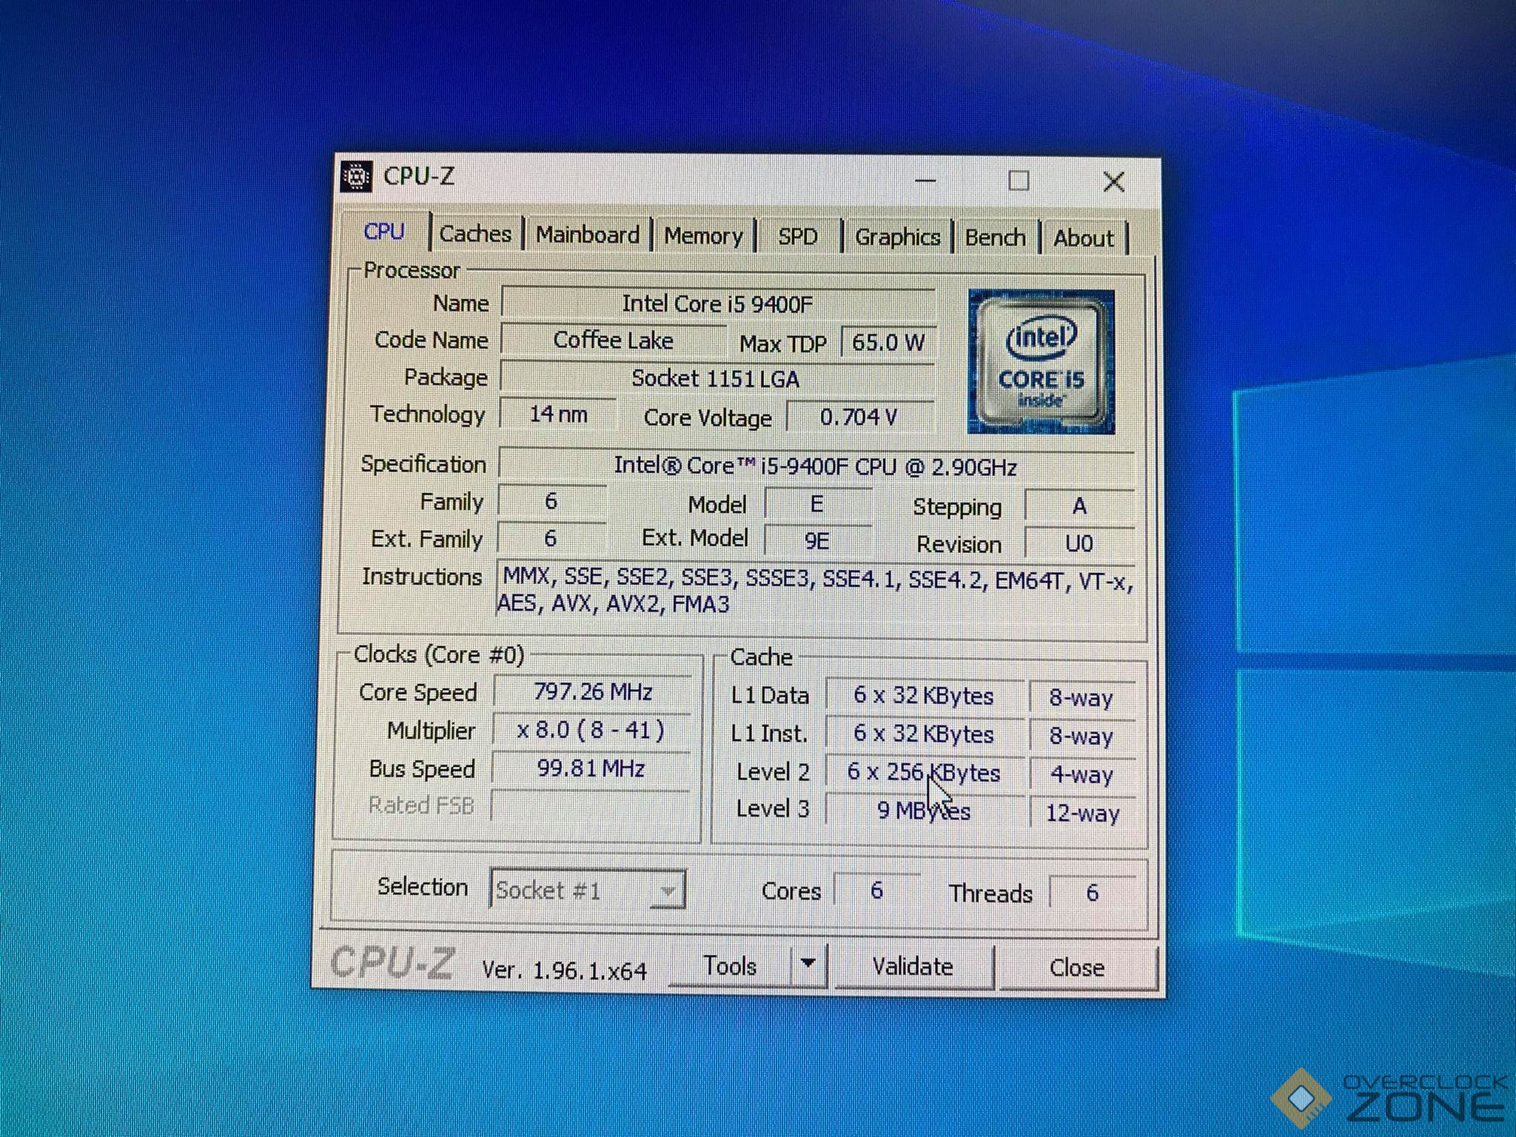
Task: Open the Graphics tab
Action: (897, 238)
